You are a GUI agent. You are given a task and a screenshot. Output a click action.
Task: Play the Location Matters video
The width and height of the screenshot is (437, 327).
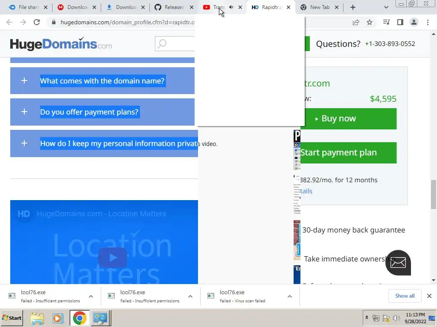coord(113,258)
